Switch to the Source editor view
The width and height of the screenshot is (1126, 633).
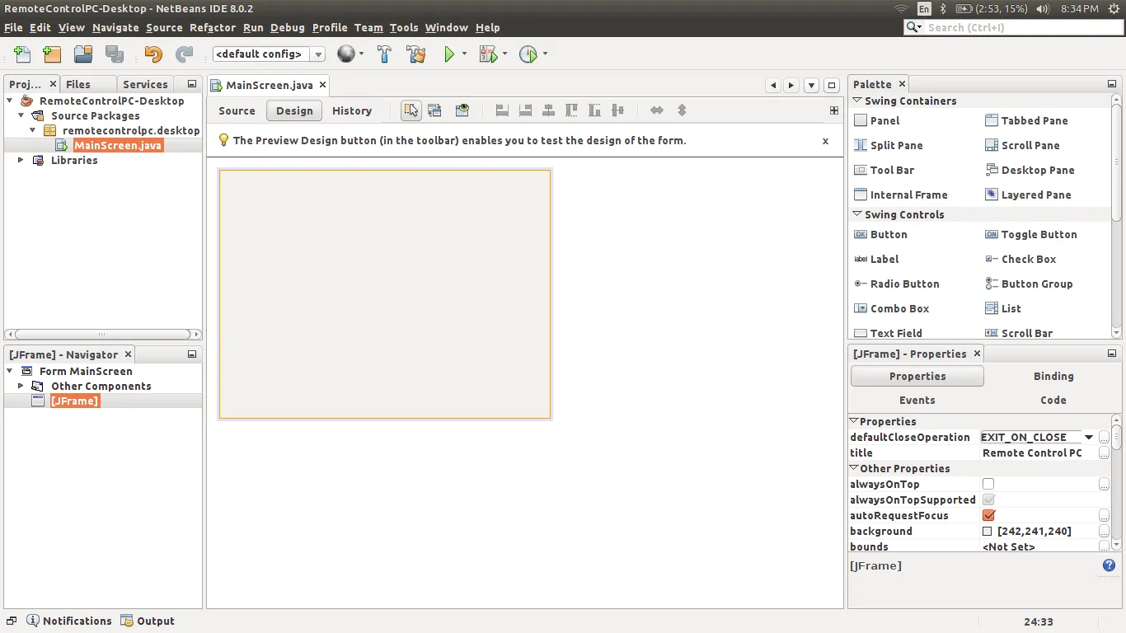[237, 110]
